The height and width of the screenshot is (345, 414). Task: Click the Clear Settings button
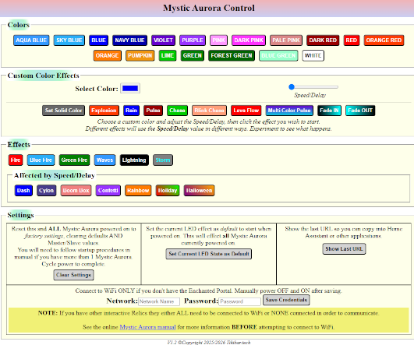click(73, 275)
